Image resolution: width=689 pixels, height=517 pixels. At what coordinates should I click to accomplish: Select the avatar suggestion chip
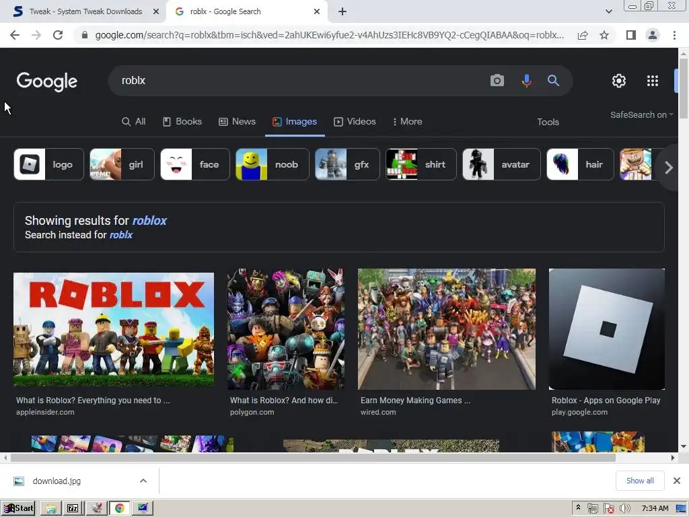coord(501,164)
